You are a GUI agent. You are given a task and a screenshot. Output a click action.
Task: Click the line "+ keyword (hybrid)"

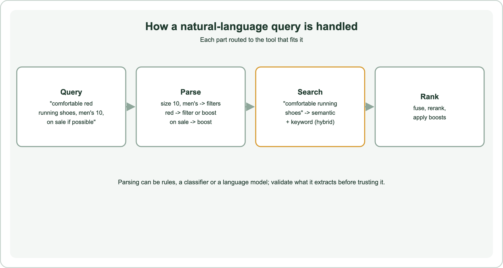pyautogui.click(x=310, y=122)
